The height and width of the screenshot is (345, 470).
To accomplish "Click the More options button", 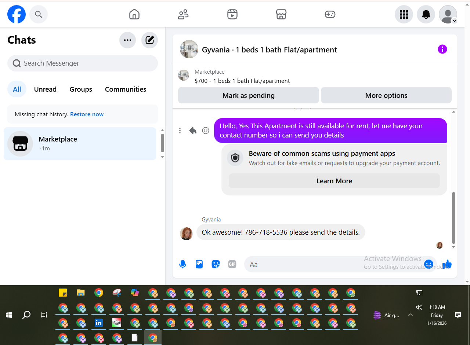I will 386,95.
